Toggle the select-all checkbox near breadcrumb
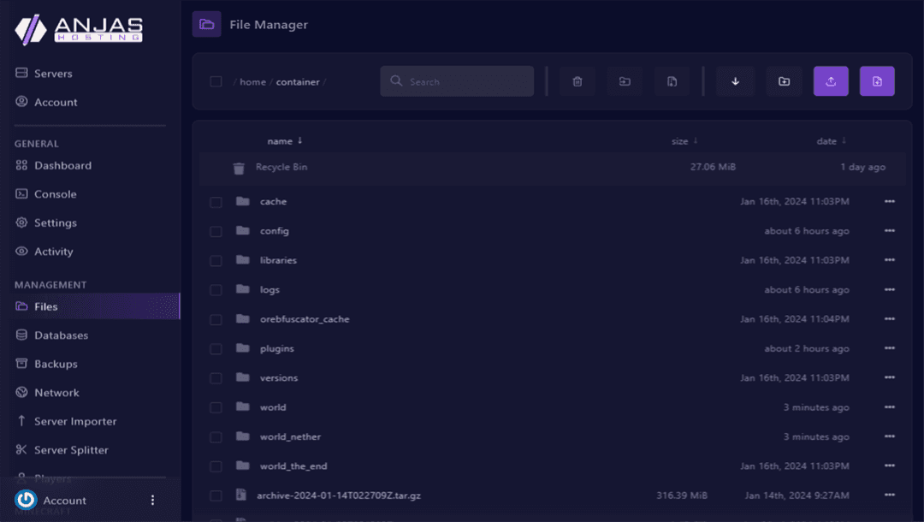The image size is (924, 522). (x=216, y=82)
